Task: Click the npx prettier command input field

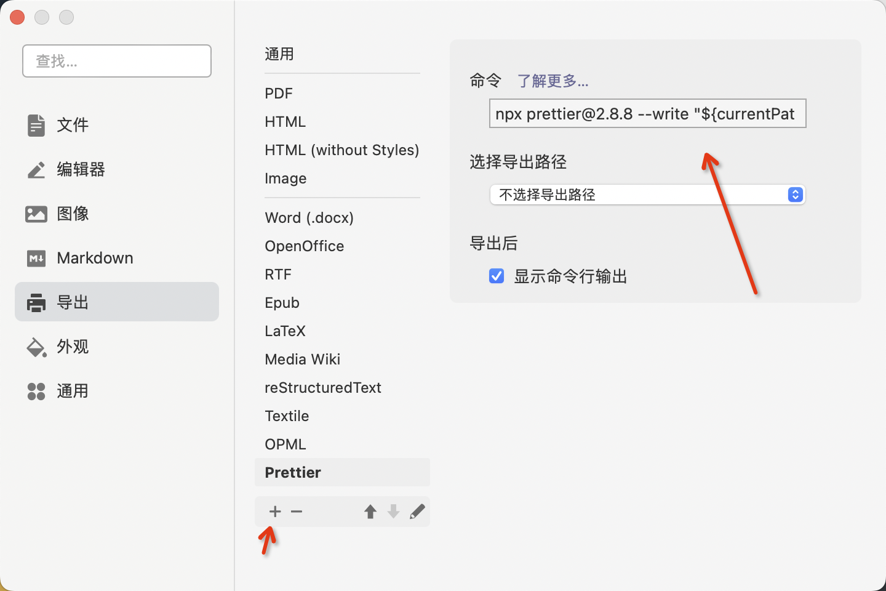Action: coord(647,114)
